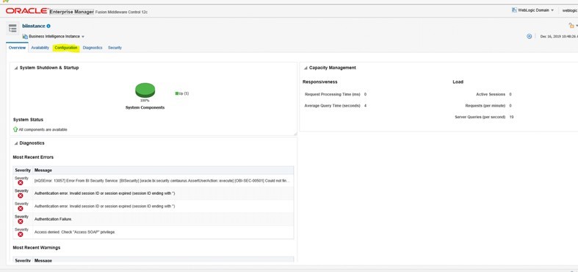Click error icon for Authentication Failure row
Screen dimensions: 578x272
[x=21, y=221]
